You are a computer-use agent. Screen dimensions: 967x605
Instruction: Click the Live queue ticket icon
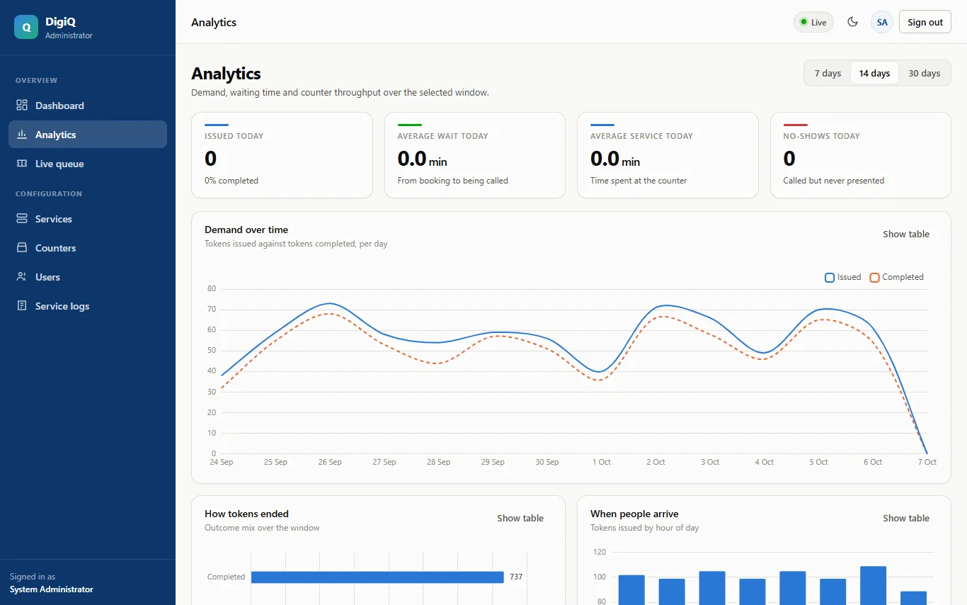[x=22, y=164]
